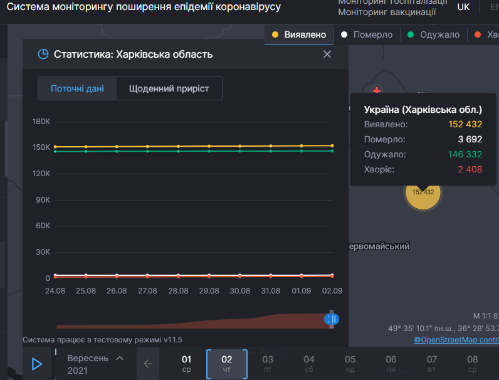Image resolution: width=499 pixels, height=380 pixels.
Task: Expand the Вересень 2021 month selector
Action: 95,364
